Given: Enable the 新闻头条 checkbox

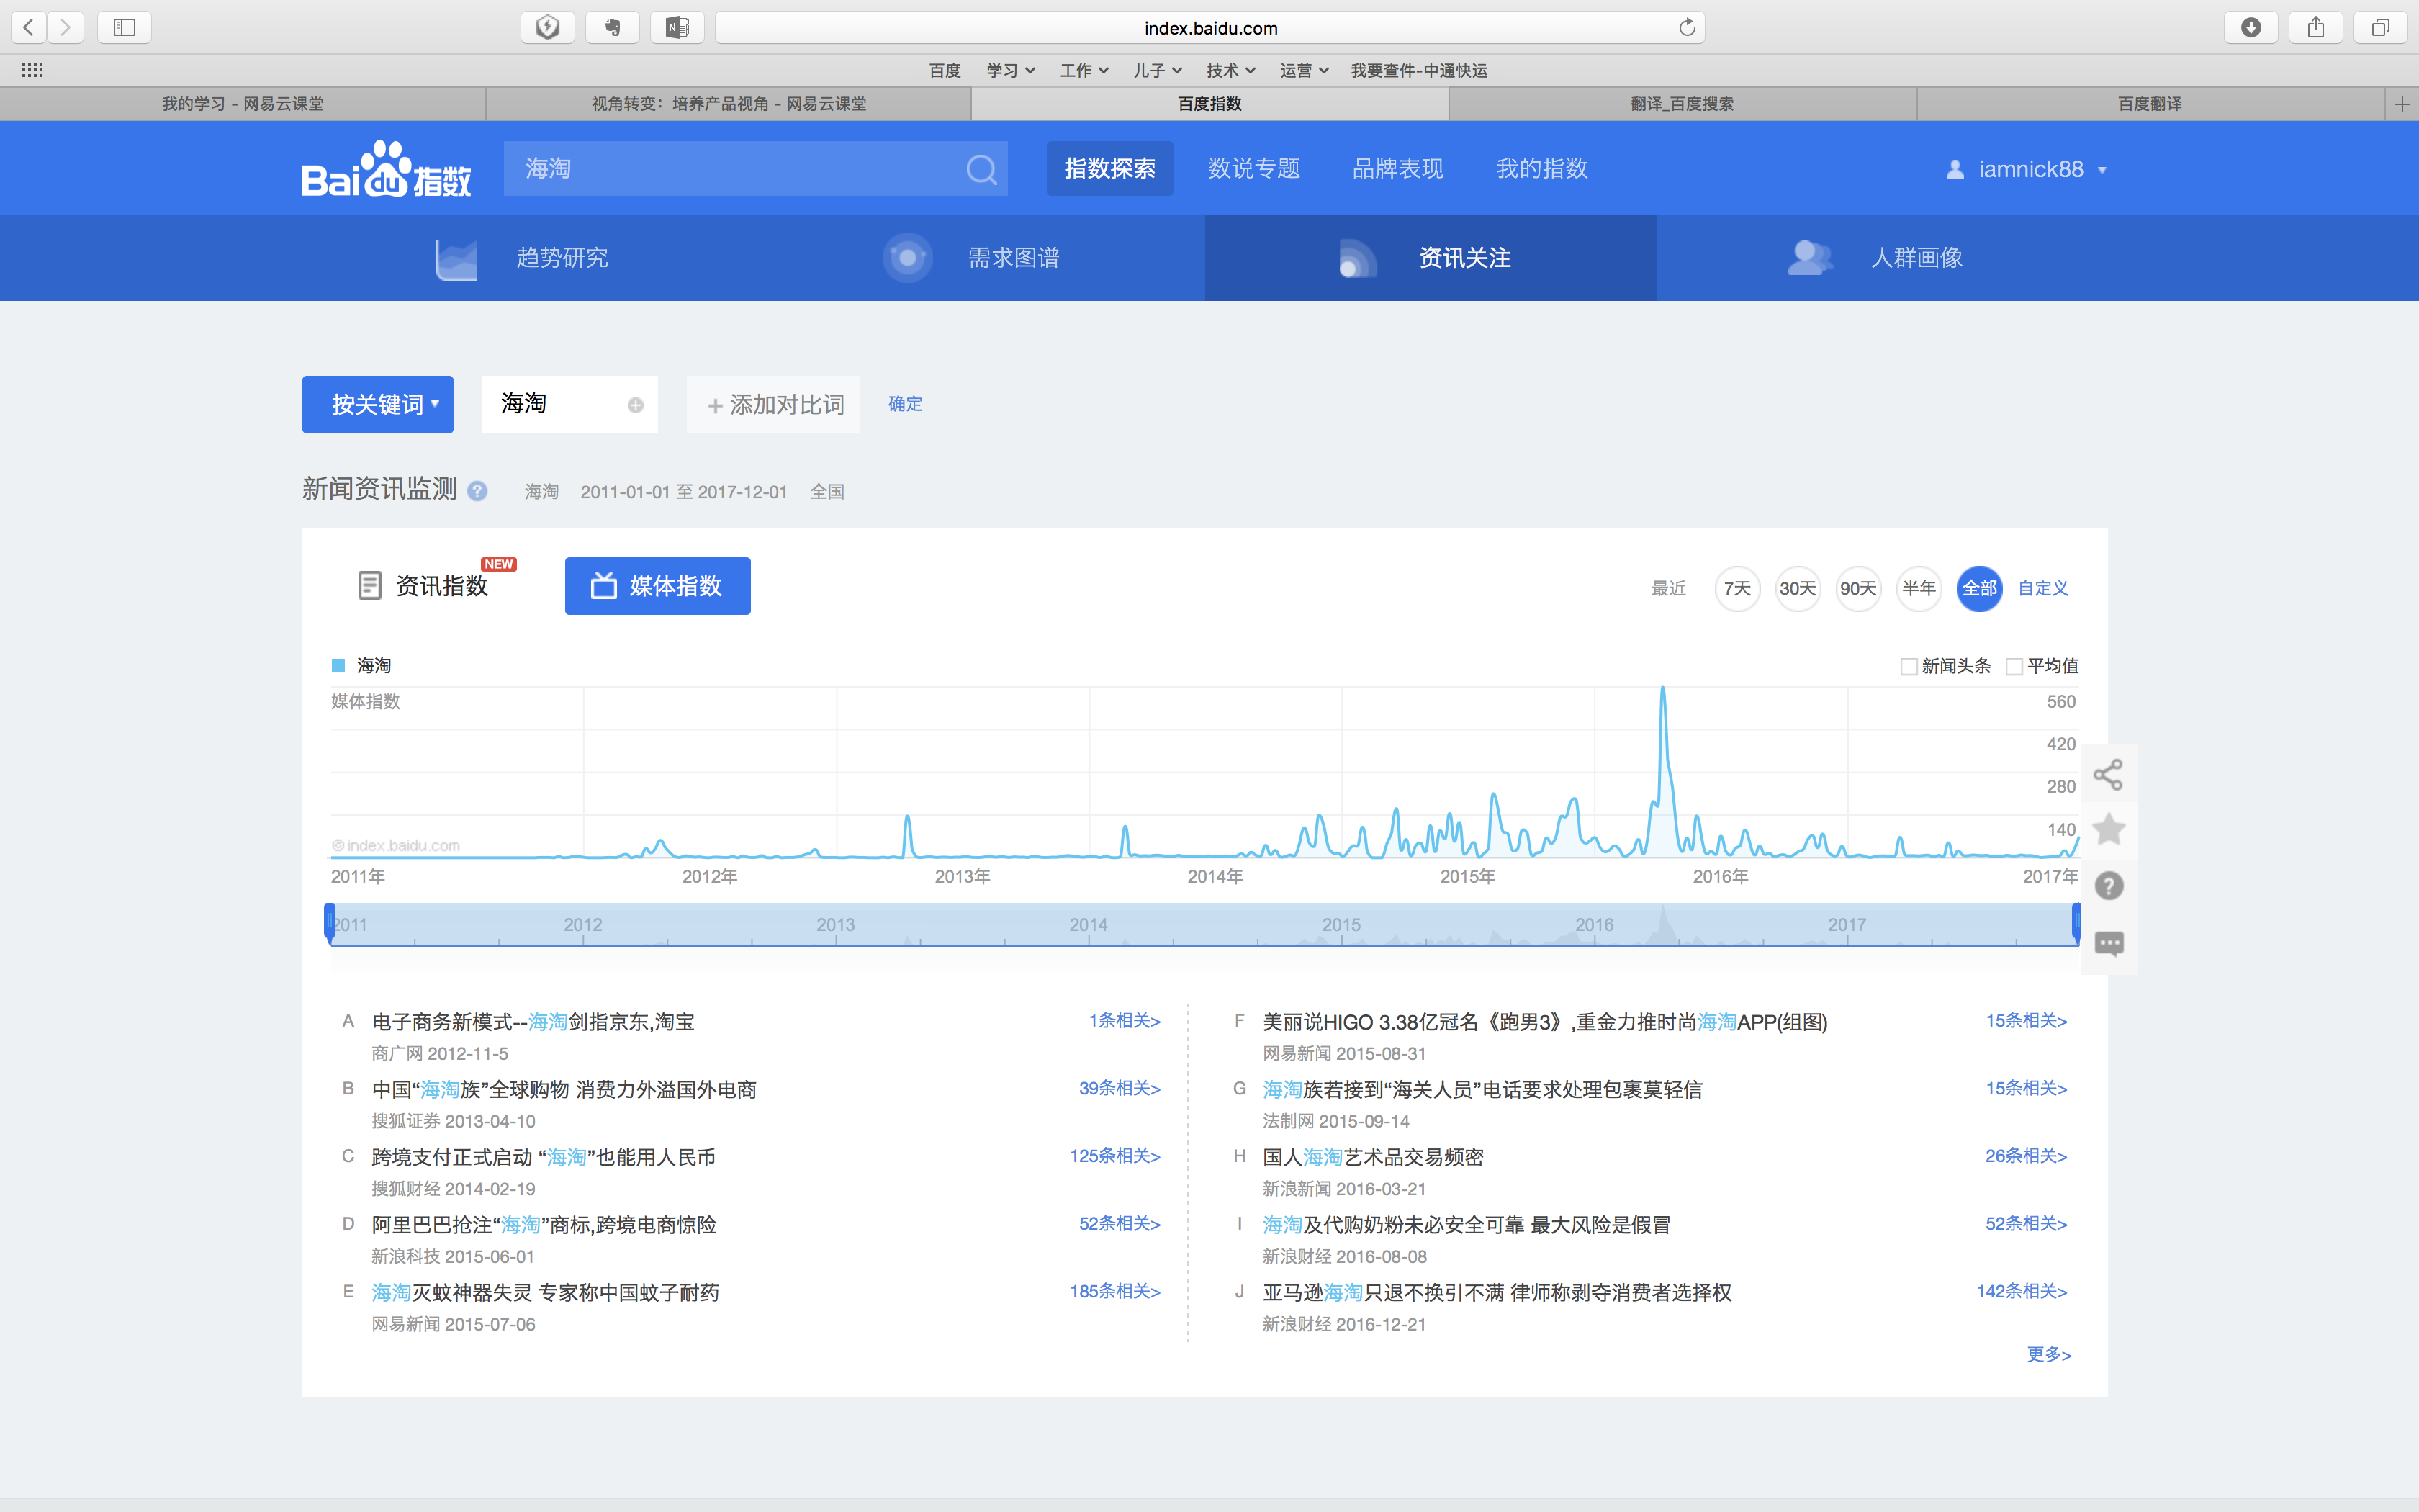Looking at the screenshot, I should point(1909,666).
